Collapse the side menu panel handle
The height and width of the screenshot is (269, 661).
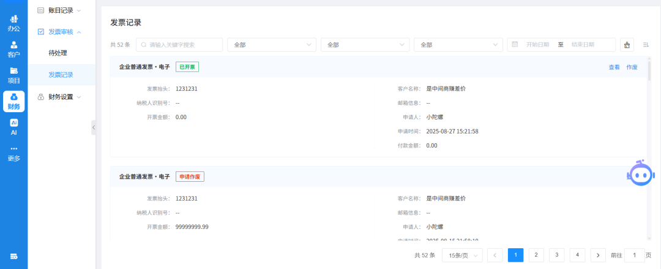coord(94,127)
